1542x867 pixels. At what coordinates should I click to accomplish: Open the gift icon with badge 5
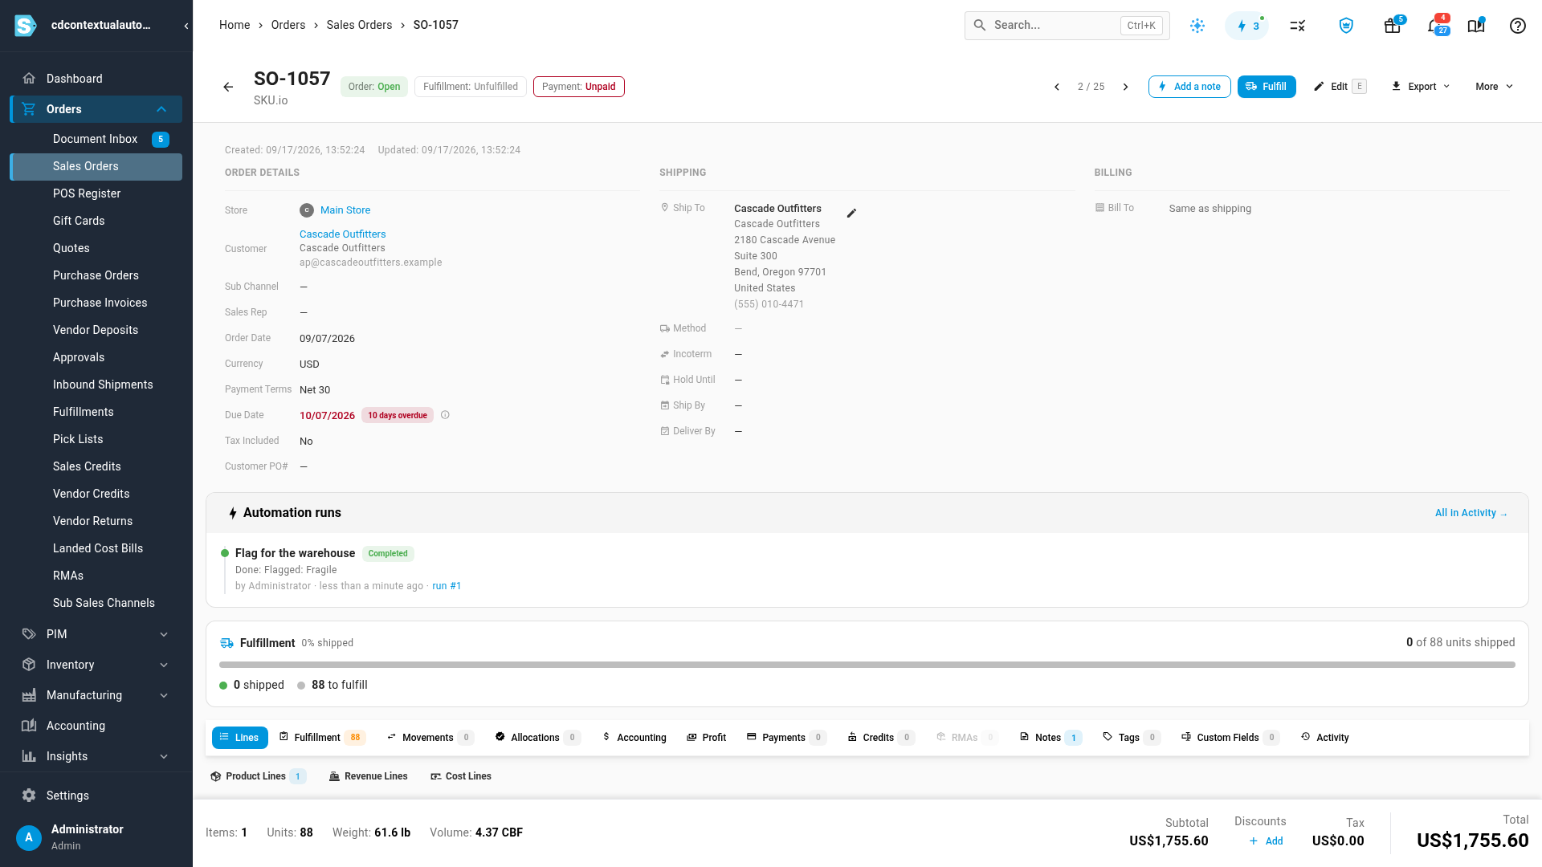pyautogui.click(x=1393, y=26)
